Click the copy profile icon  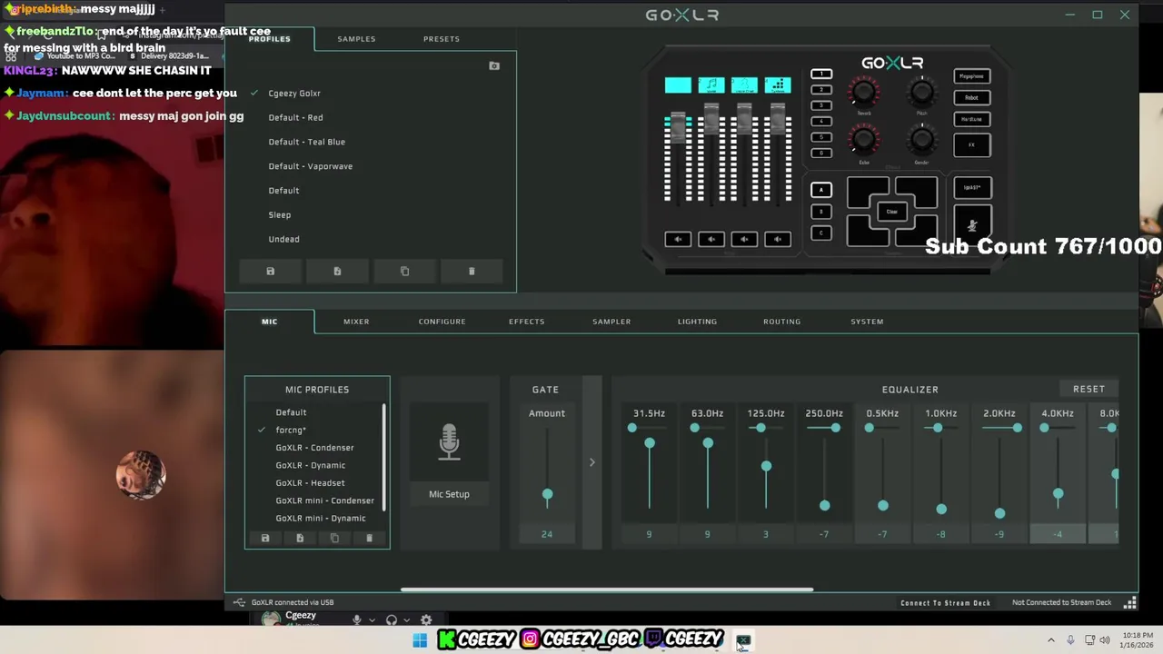(x=404, y=272)
